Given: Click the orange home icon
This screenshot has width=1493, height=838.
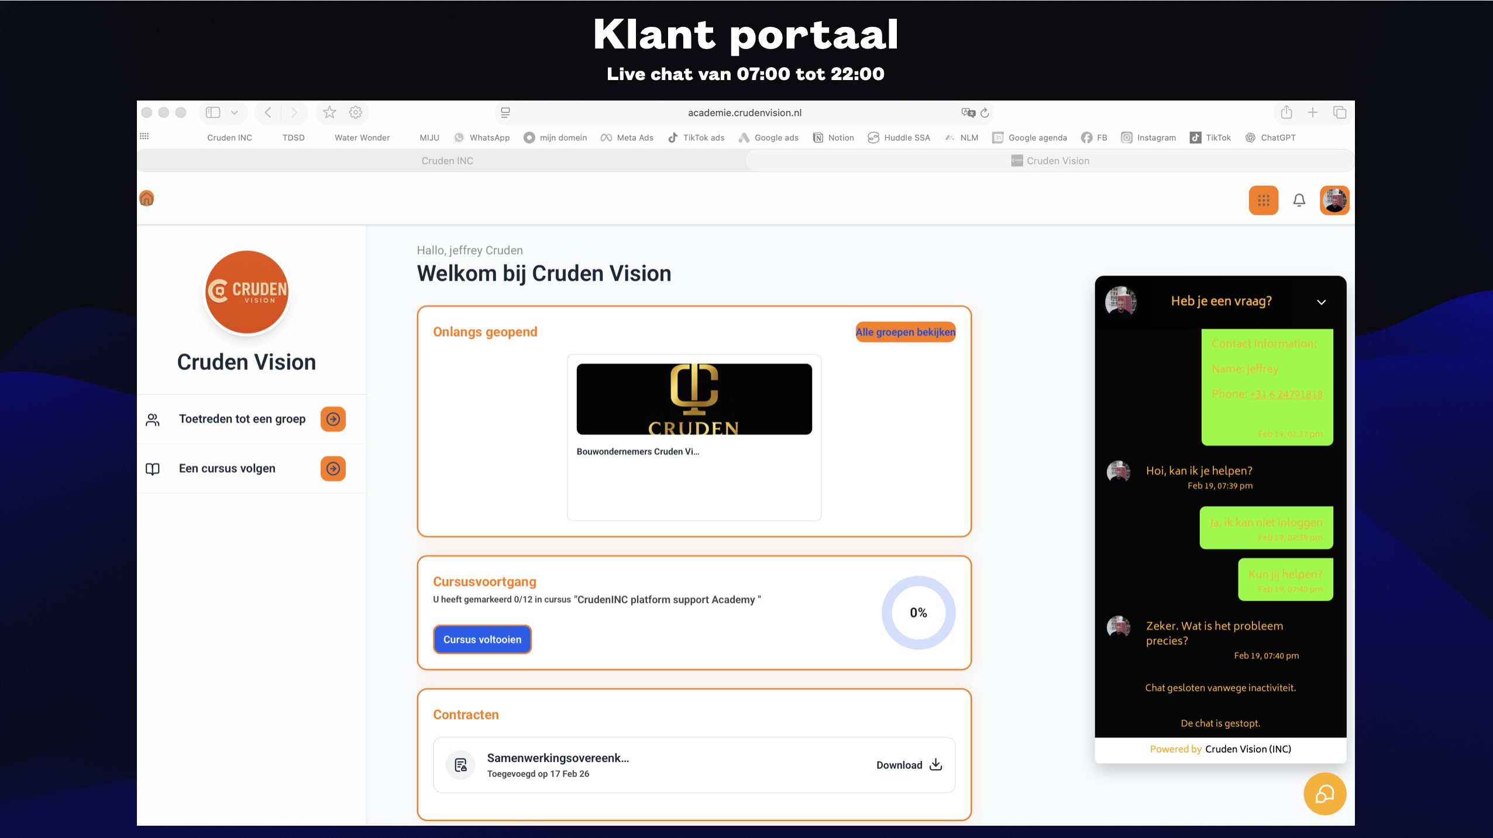Looking at the screenshot, I should [147, 199].
